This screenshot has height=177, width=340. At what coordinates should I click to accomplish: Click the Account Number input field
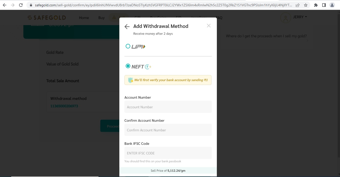pos(168,107)
